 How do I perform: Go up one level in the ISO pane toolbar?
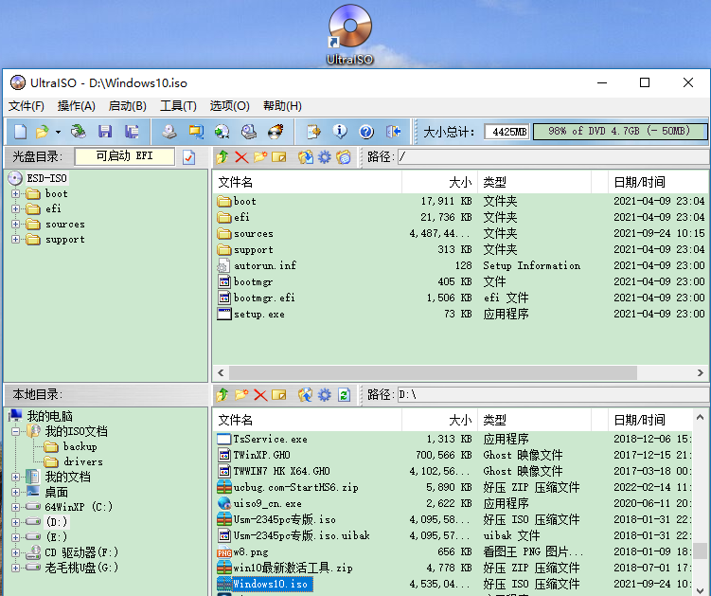click(x=222, y=157)
